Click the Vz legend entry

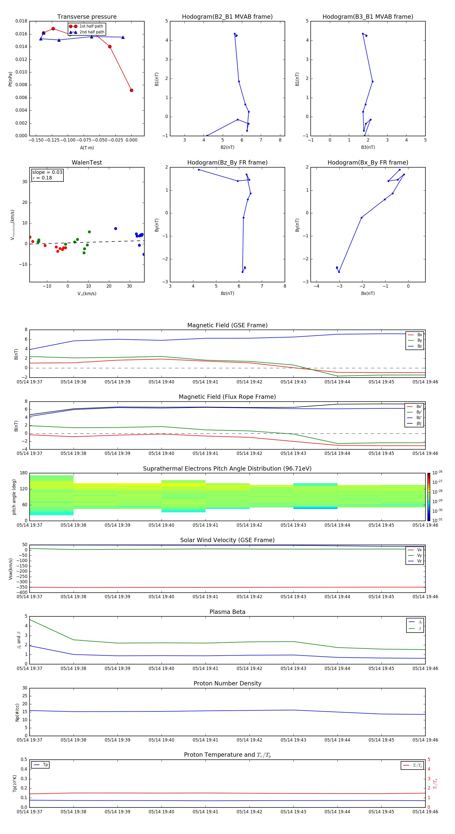[415, 561]
